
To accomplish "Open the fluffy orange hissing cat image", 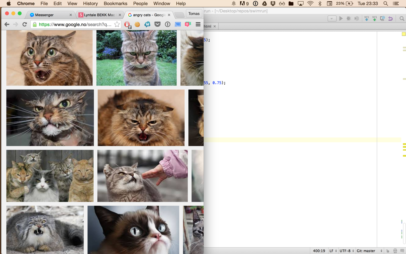I will [x=141, y=118].
